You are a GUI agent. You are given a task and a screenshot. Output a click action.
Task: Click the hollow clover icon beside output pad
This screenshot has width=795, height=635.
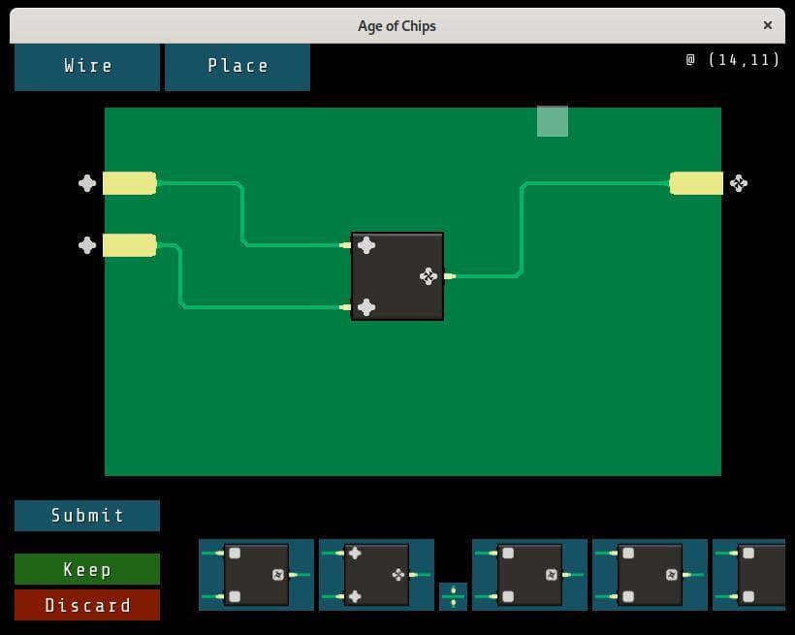coord(739,183)
